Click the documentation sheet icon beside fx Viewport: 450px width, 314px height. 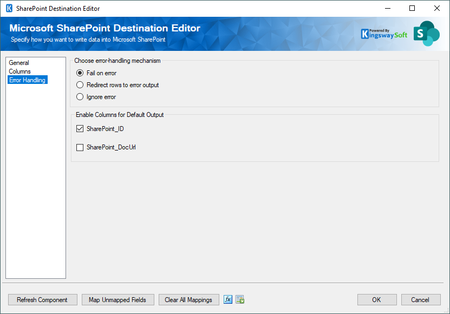(240, 299)
